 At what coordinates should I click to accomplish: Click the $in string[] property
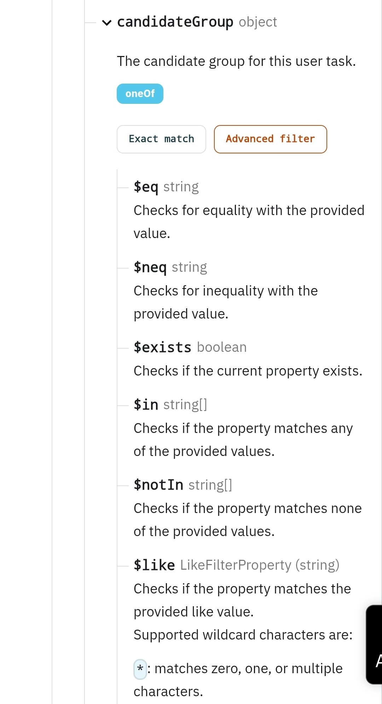170,405
